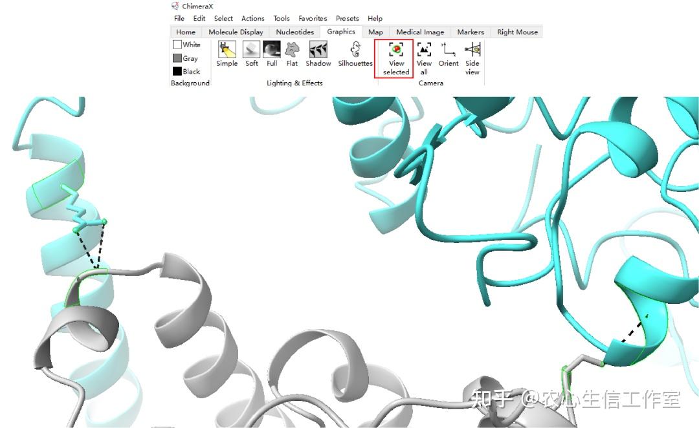Set background color to Black
Screen dimensions: 699x428
(187, 71)
